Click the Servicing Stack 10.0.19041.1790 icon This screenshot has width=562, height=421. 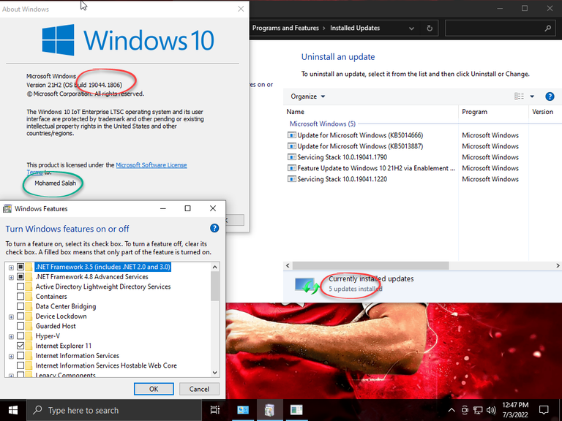pyautogui.click(x=292, y=157)
